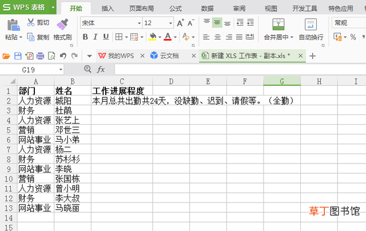Click the Auto Wrap text button
The image size is (366, 231).
point(311,29)
